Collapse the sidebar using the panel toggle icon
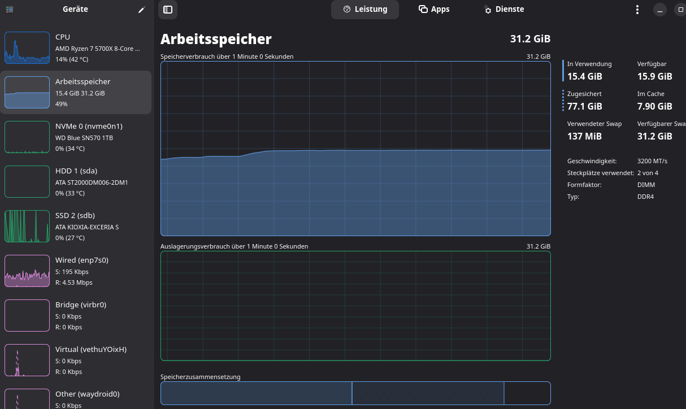Image resolution: width=686 pixels, height=409 pixels. 167,9
